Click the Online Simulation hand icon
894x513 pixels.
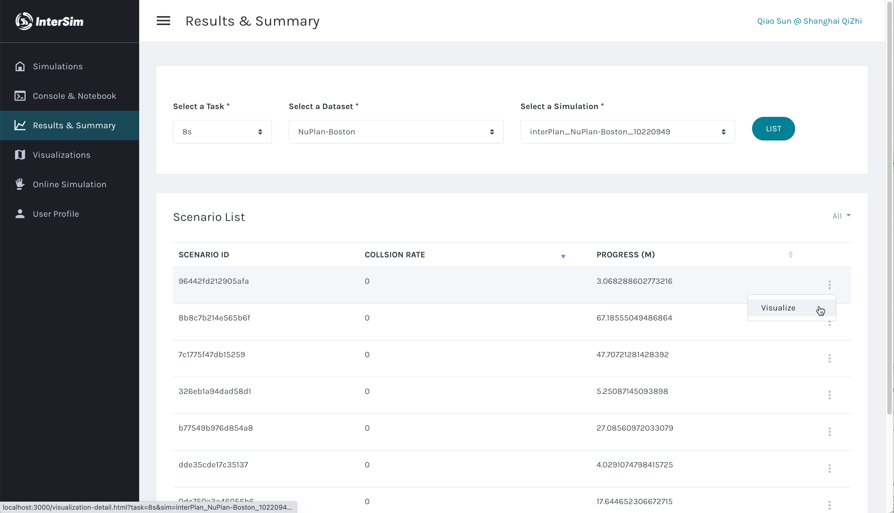coord(20,184)
